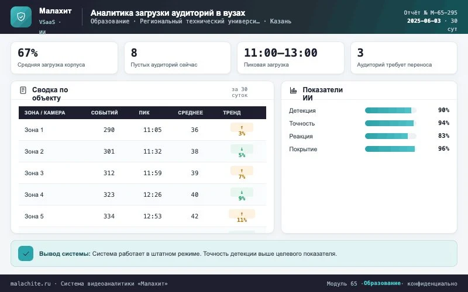Click the конфиденциально footer label
The height and width of the screenshot is (292, 468).
tap(432, 283)
